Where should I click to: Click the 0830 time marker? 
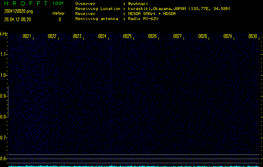pos(253,36)
